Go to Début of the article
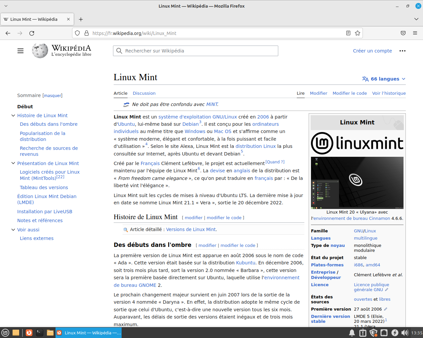 (x=25, y=107)
